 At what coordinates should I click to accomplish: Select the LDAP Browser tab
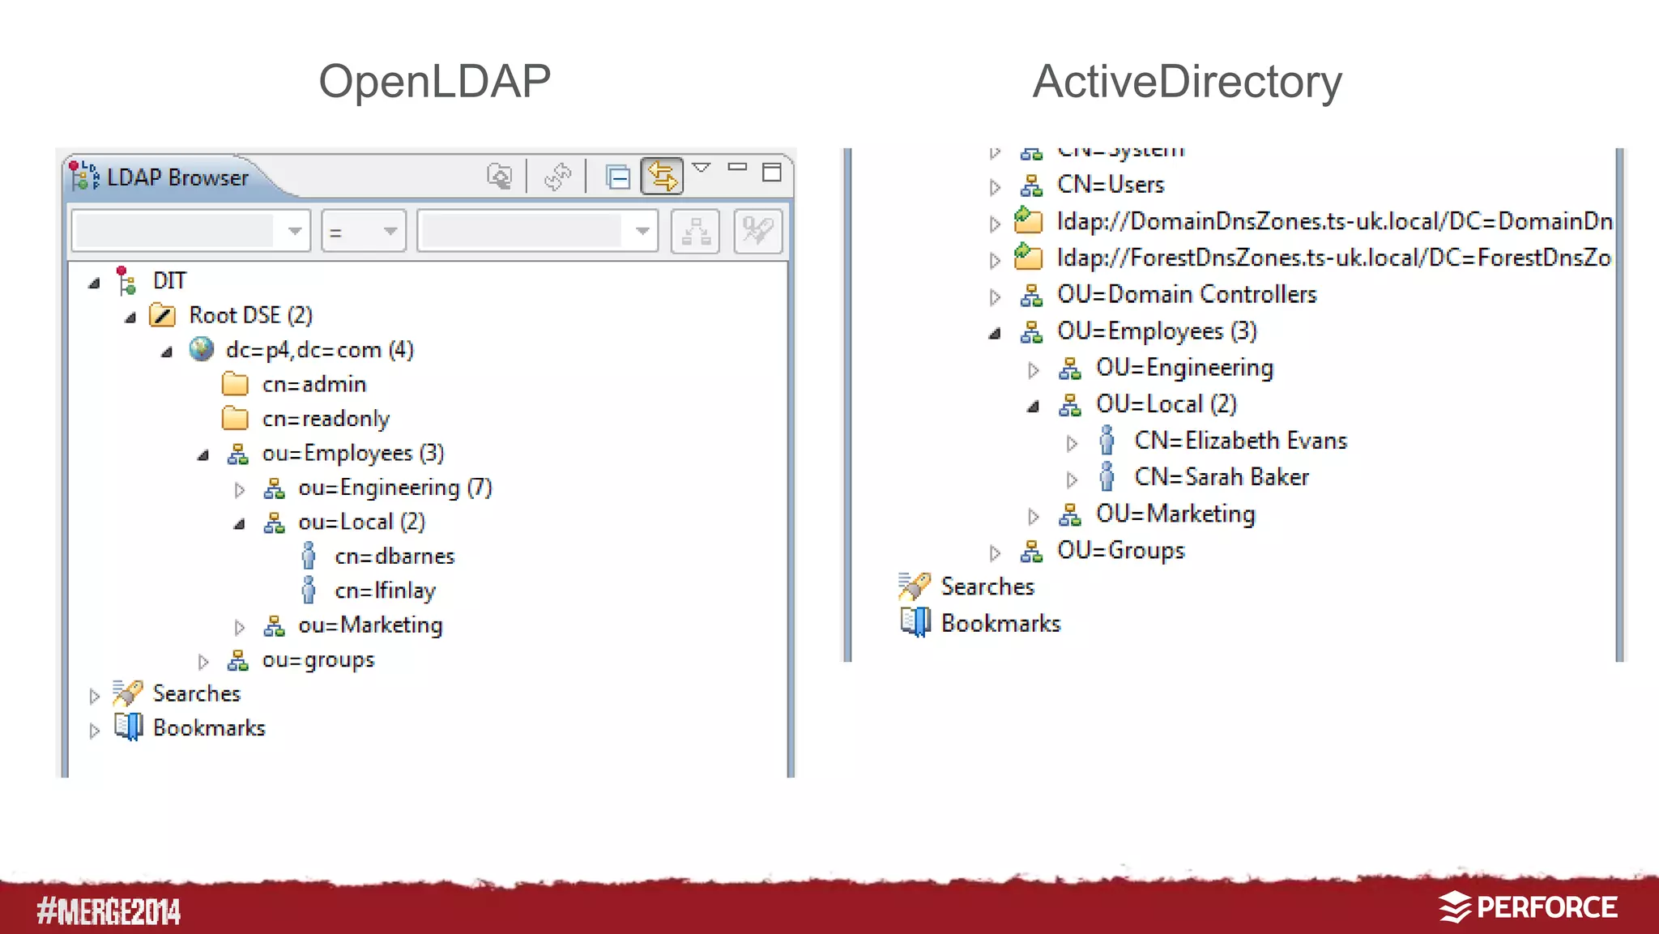pyautogui.click(x=177, y=177)
